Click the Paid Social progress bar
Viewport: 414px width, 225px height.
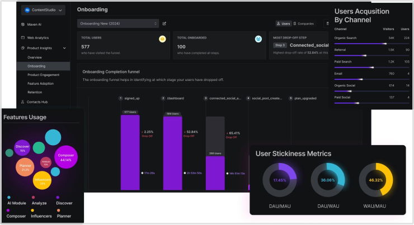pyautogui.click(x=371, y=103)
